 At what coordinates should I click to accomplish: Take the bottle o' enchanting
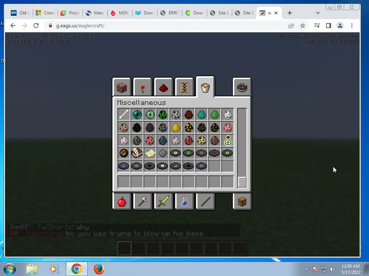(x=227, y=141)
